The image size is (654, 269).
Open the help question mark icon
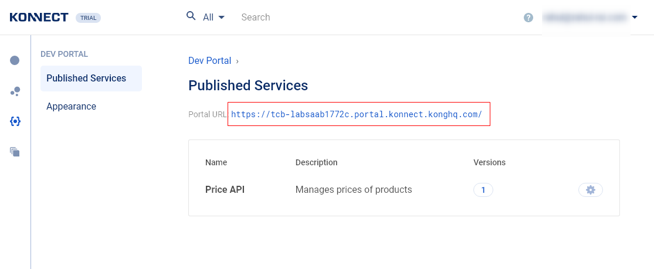(528, 18)
